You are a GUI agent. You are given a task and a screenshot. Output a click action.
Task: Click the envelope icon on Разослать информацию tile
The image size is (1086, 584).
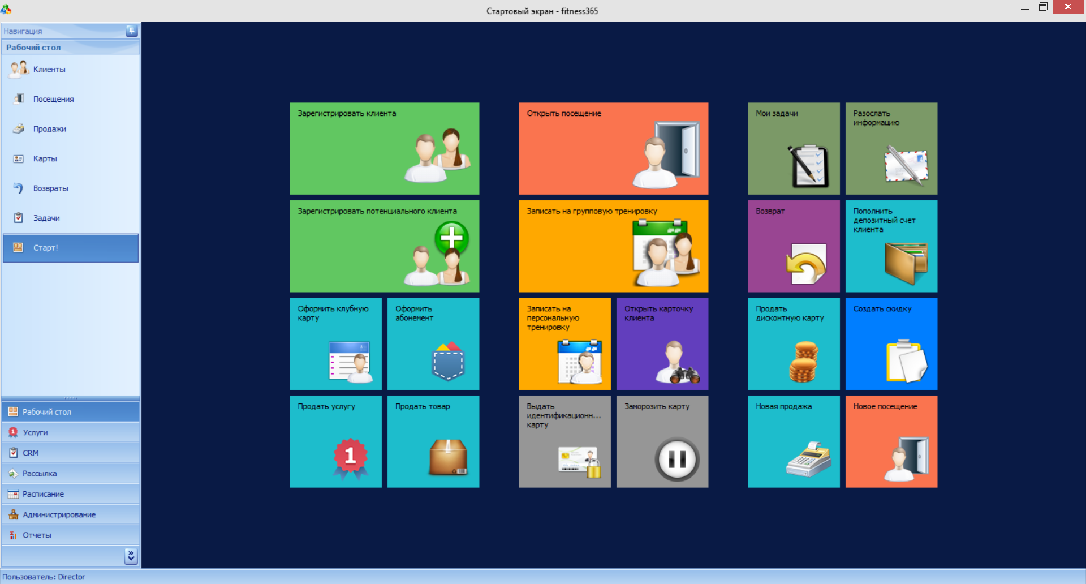pos(906,165)
